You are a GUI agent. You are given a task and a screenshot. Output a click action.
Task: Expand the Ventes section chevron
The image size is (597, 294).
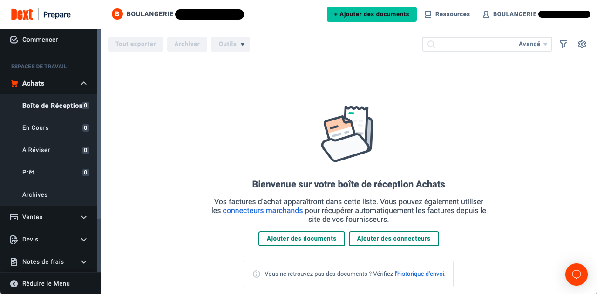84,217
